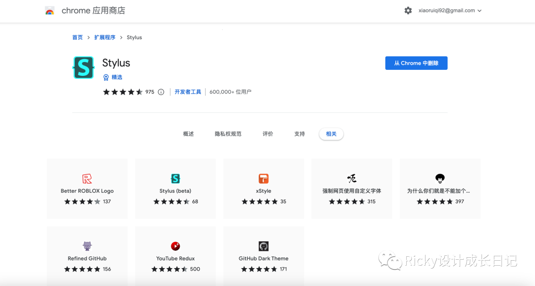This screenshot has height=286, width=535.
Task: Click the GitHub Dark Theme rating 171
Action: [264, 269]
